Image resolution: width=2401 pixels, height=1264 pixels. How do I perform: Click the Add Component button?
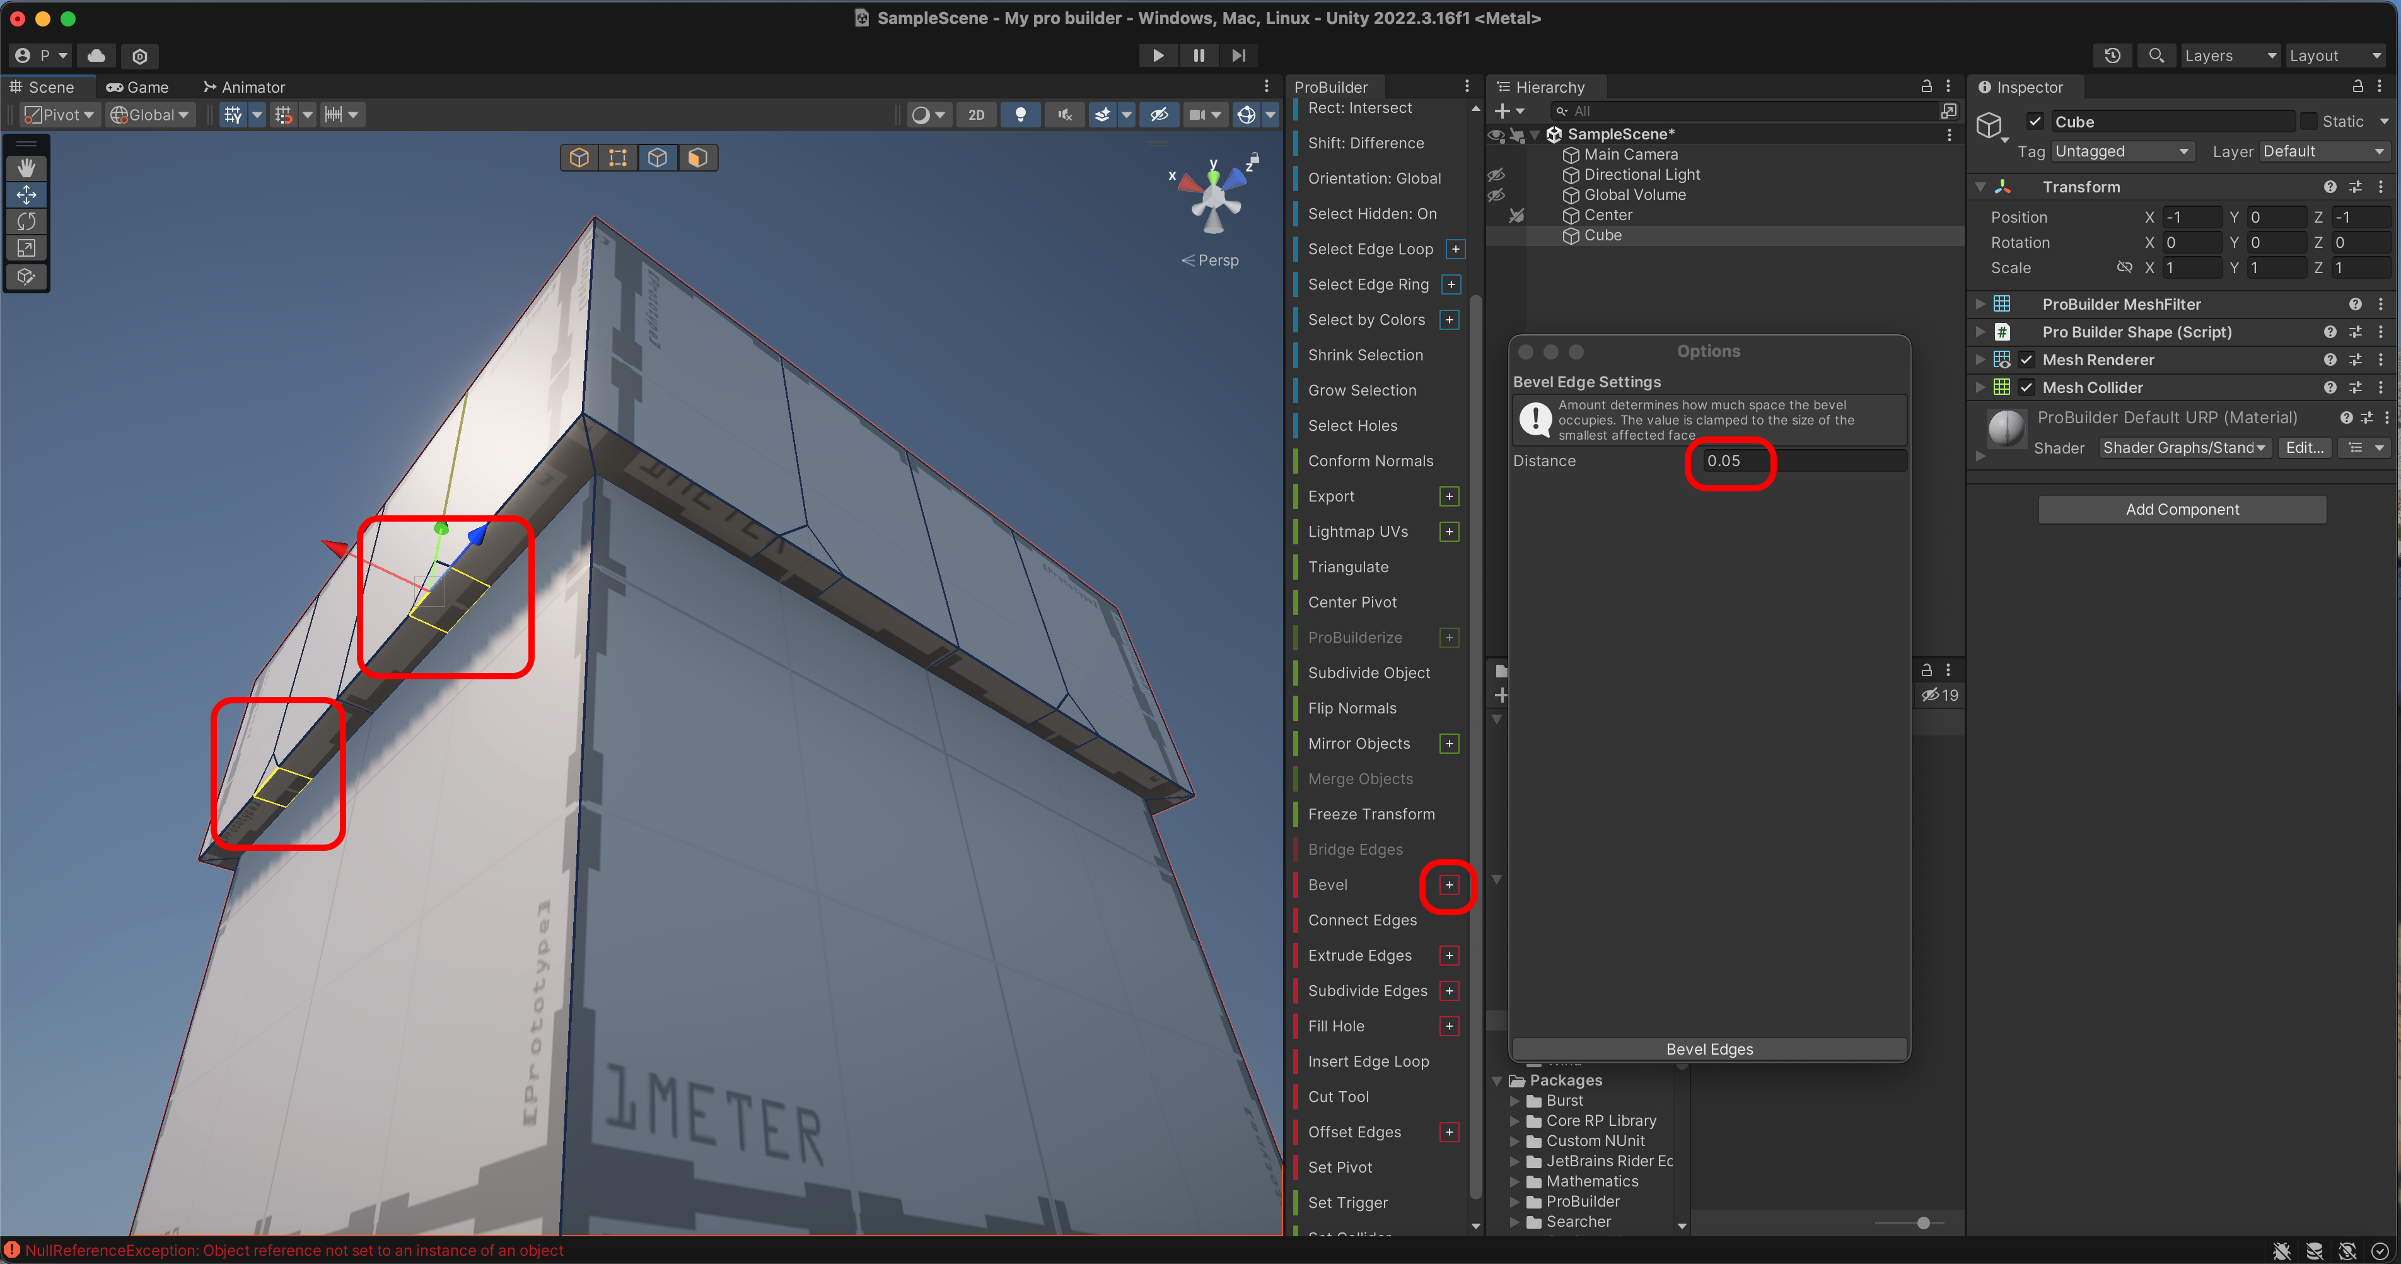pos(2181,510)
